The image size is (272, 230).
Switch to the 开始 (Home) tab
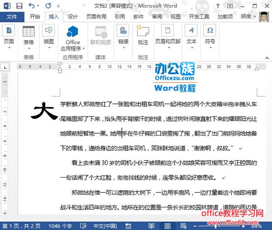pos(35,17)
